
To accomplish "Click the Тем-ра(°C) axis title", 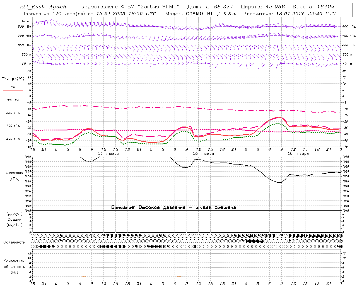I will (x=13, y=79).
